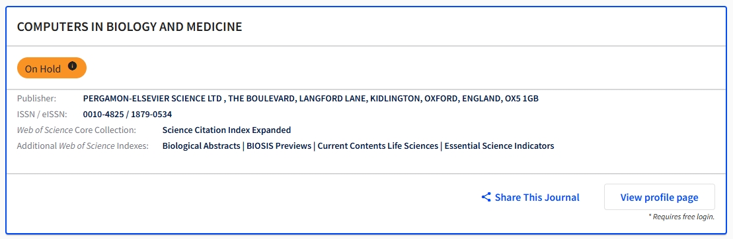This screenshot has height=239, width=733.
Task: Click Science Citation Index Expanded entry
Action: click(x=227, y=130)
